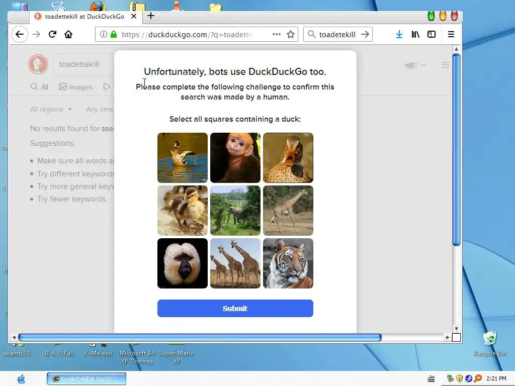Click the forward navigation arrow
The image size is (515, 386).
tap(36, 34)
